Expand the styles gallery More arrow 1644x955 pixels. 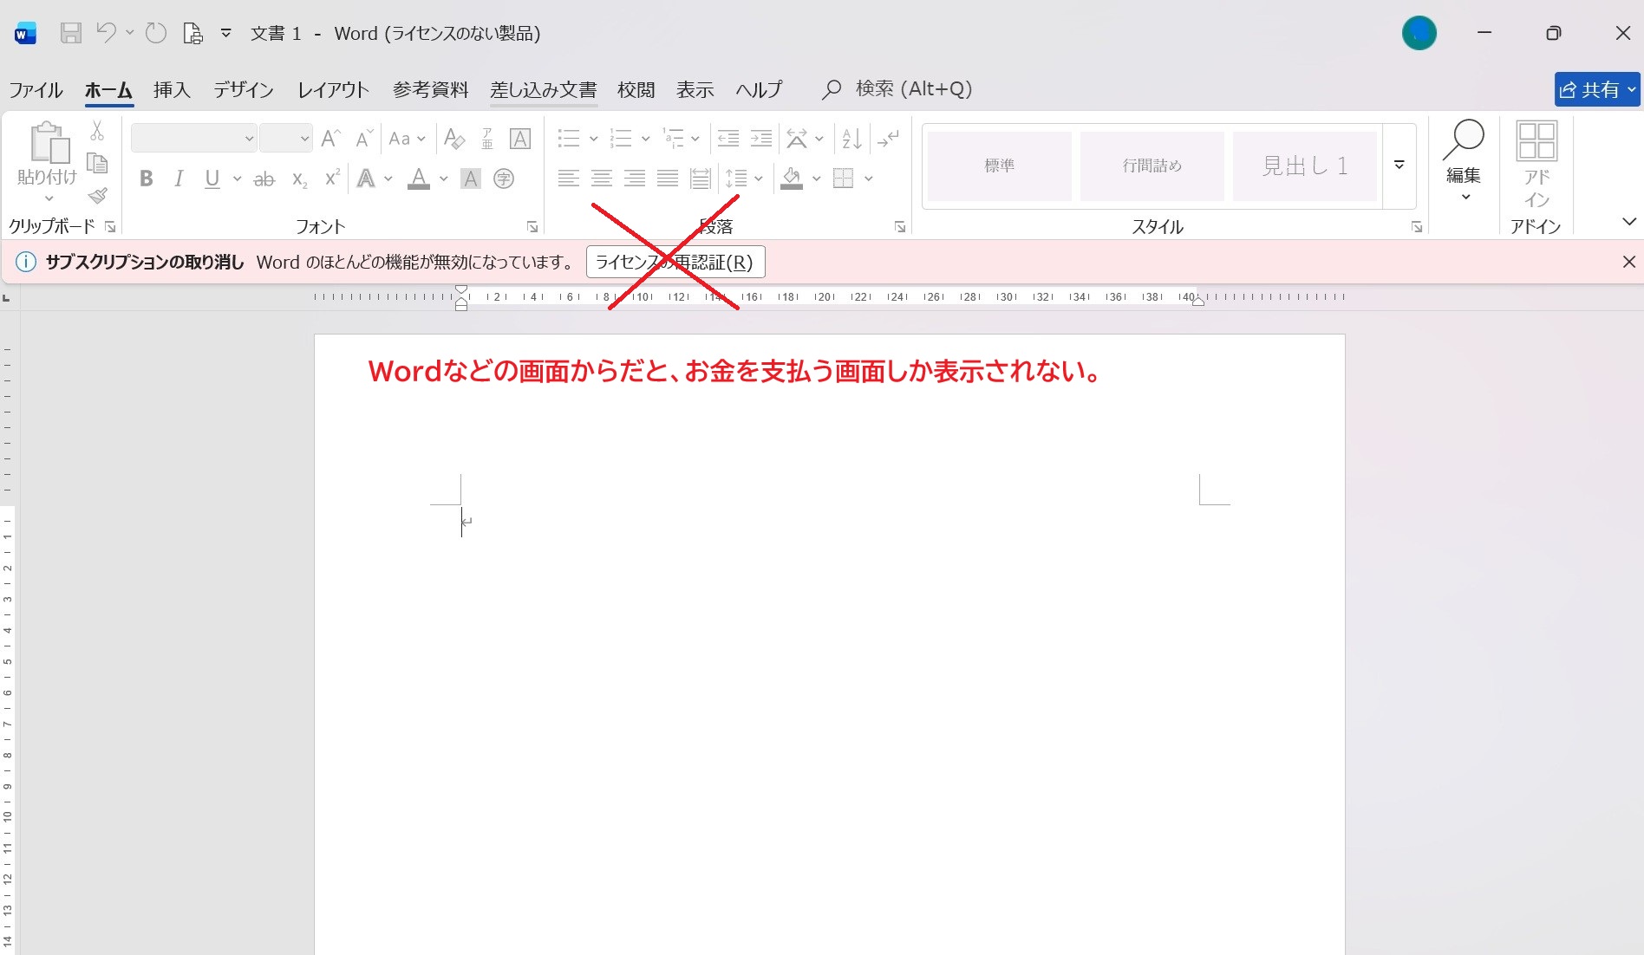(1399, 166)
